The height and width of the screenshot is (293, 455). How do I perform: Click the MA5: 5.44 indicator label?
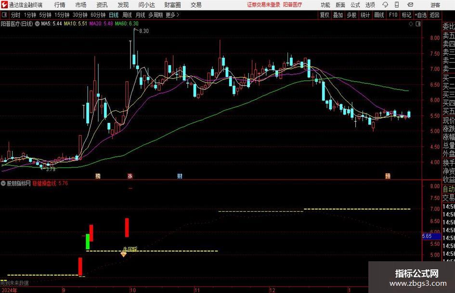[52, 24]
